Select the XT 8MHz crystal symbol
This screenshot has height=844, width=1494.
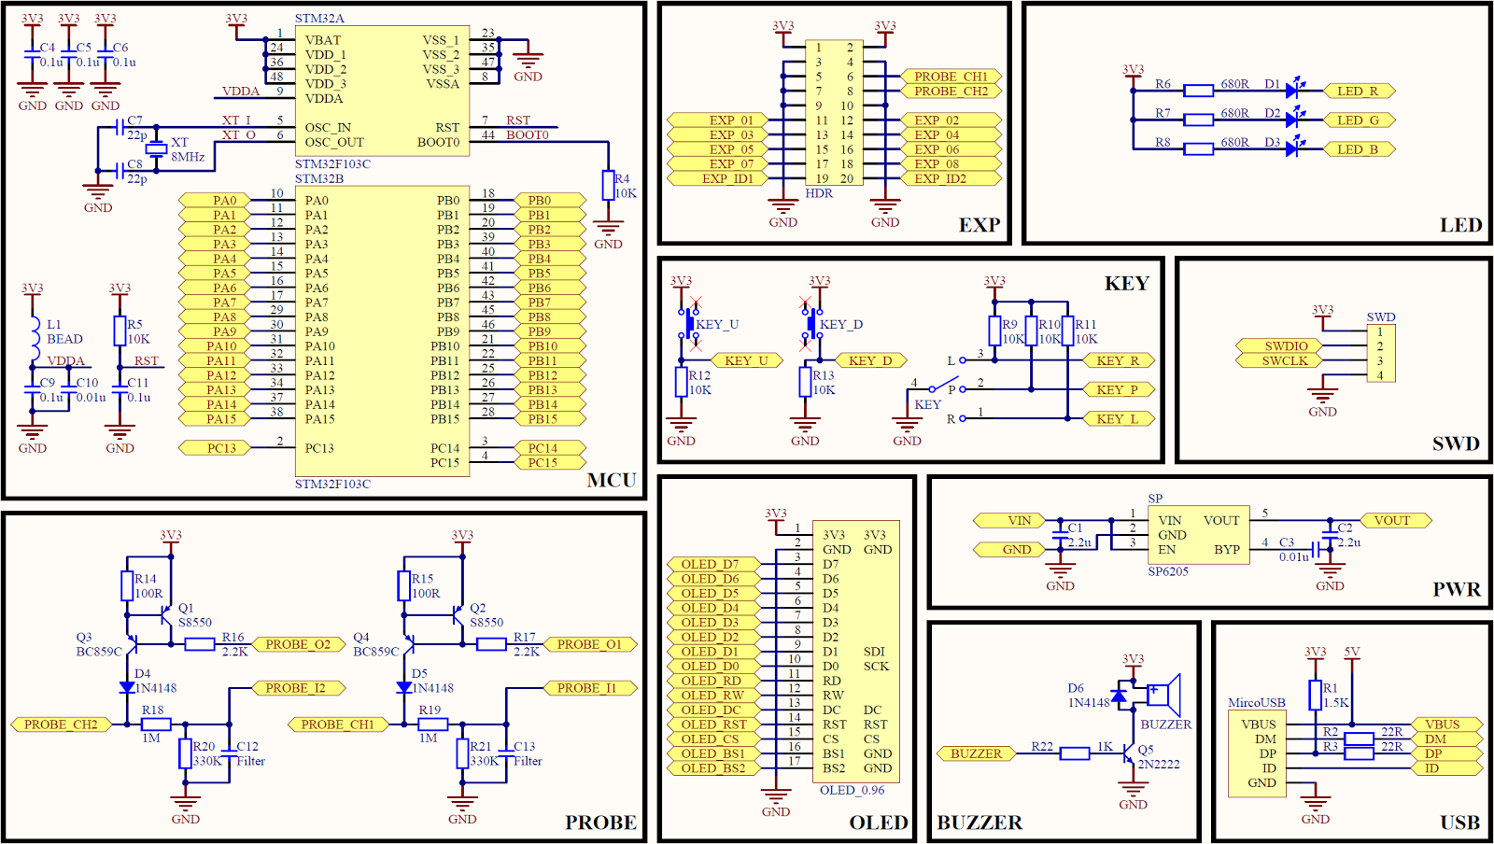[156, 148]
